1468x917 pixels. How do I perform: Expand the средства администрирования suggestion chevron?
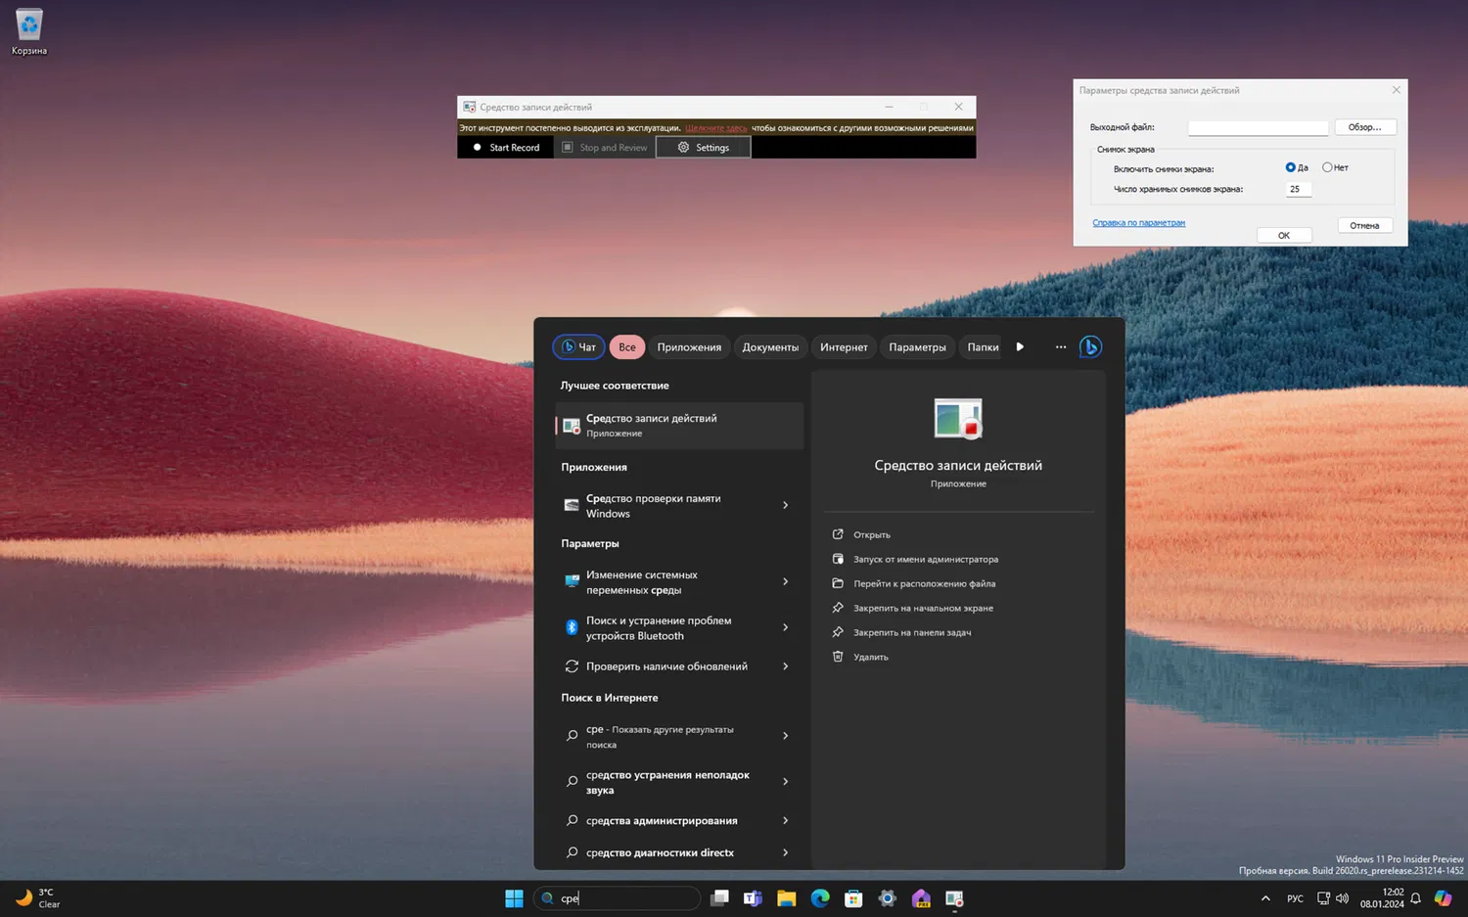[785, 821]
